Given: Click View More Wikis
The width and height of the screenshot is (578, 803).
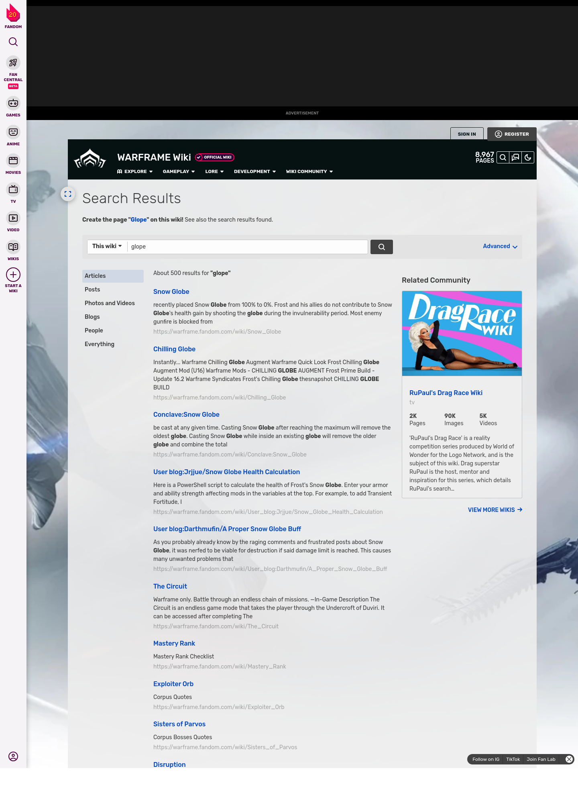Looking at the screenshot, I should (x=495, y=510).
